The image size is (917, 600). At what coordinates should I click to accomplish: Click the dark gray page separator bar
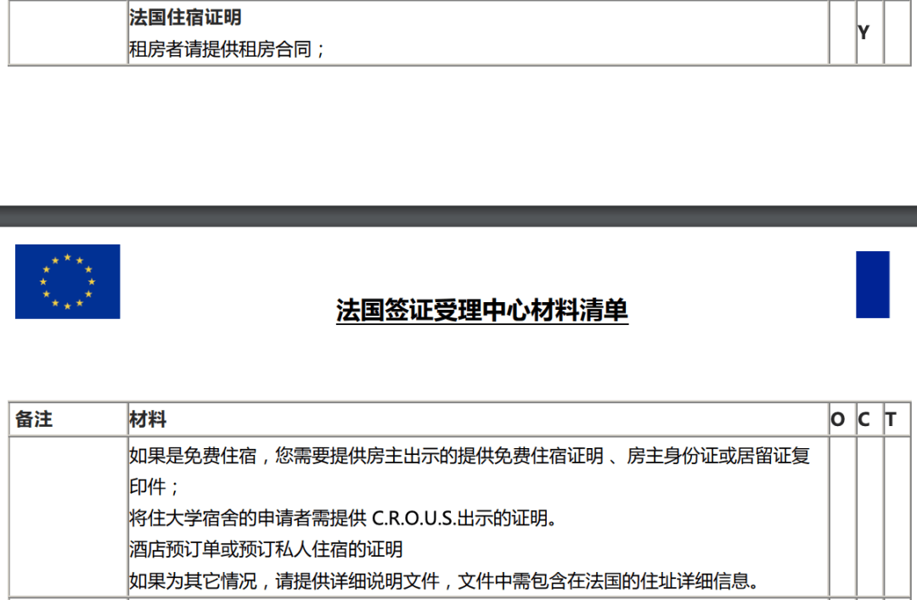coord(458,216)
